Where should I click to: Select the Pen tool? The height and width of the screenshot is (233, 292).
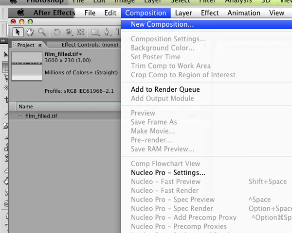coord(107,32)
